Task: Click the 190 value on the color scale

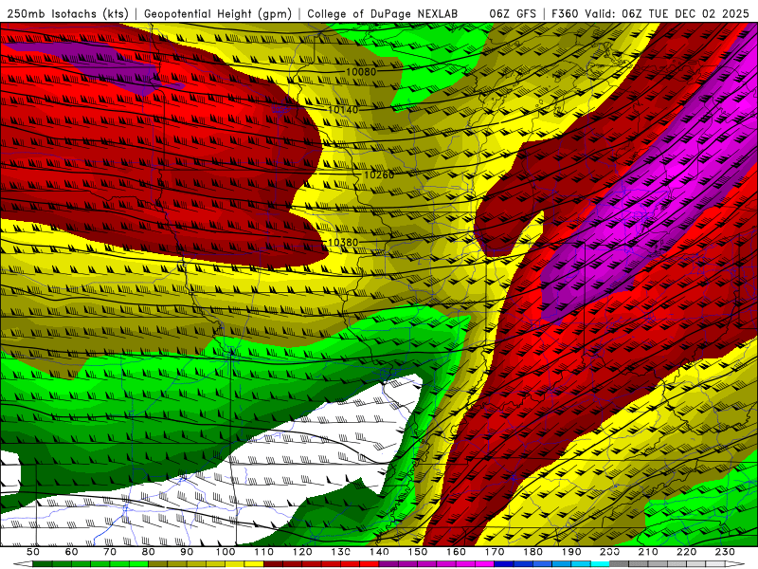Action: coord(571,552)
